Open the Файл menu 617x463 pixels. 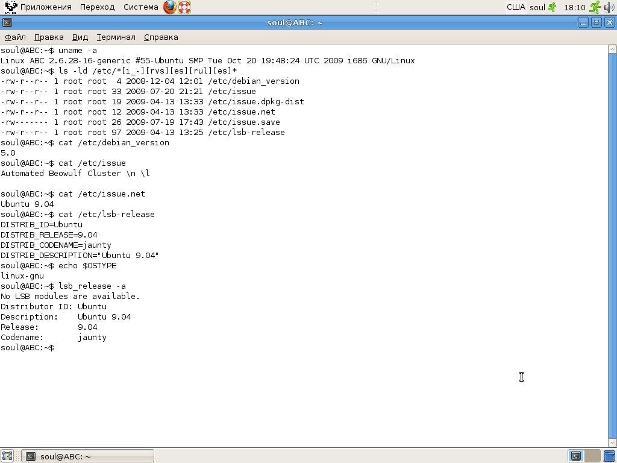[15, 37]
